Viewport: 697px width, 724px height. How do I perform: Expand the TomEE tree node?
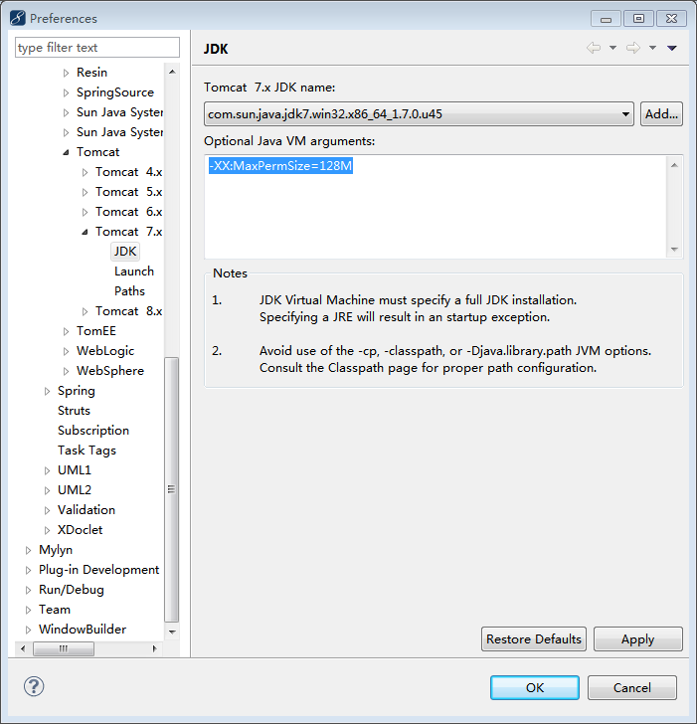tap(66, 331)
